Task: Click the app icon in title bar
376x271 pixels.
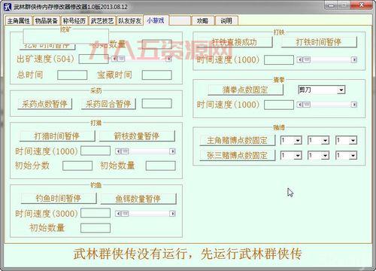Action: coord(8,7)
